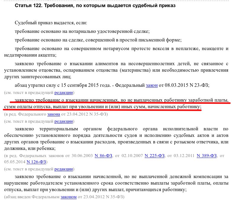Image resolution: width=237 pixels, height=200 pixels.
Task: Open the «закона» link dated 23.04.2012 N 35-ФЗ
Action: coord(54,114)
